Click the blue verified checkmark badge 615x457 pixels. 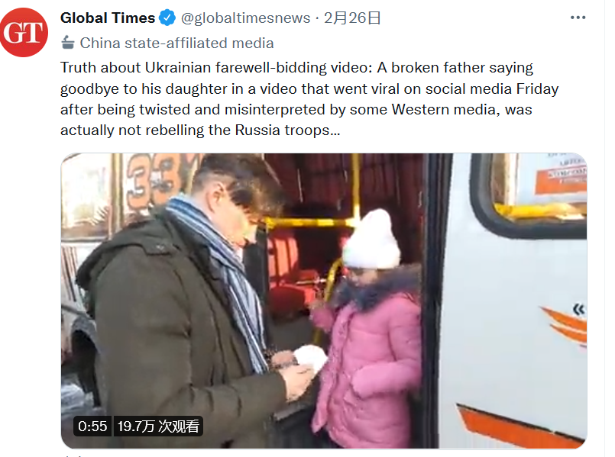pos(167,18)
